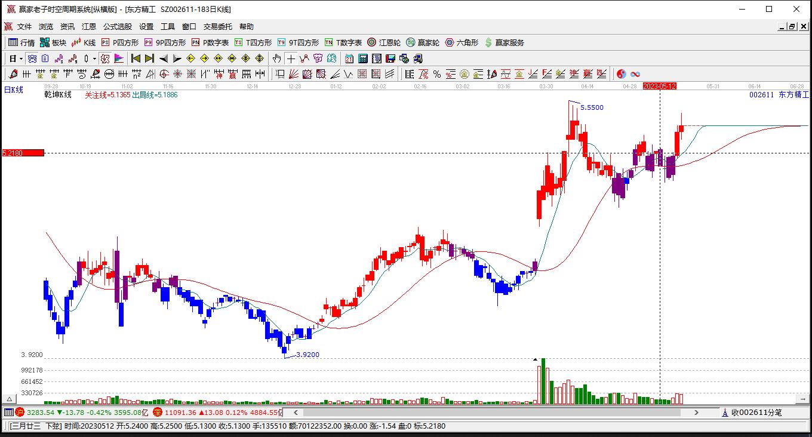Click the 出局线=5.1886 indicator text

[x=155, y=95]
